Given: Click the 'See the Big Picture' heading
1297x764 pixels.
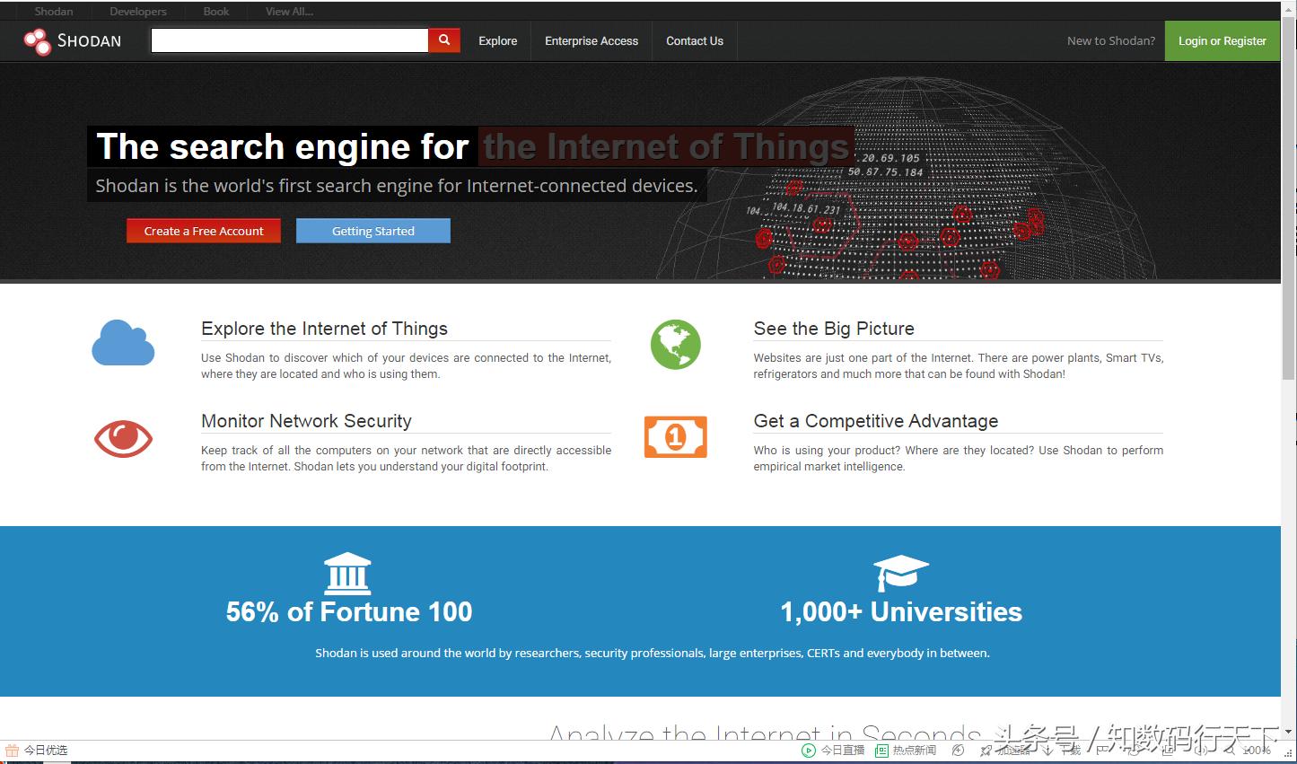Looking at the screenshot, I should [x=834, y=329].
